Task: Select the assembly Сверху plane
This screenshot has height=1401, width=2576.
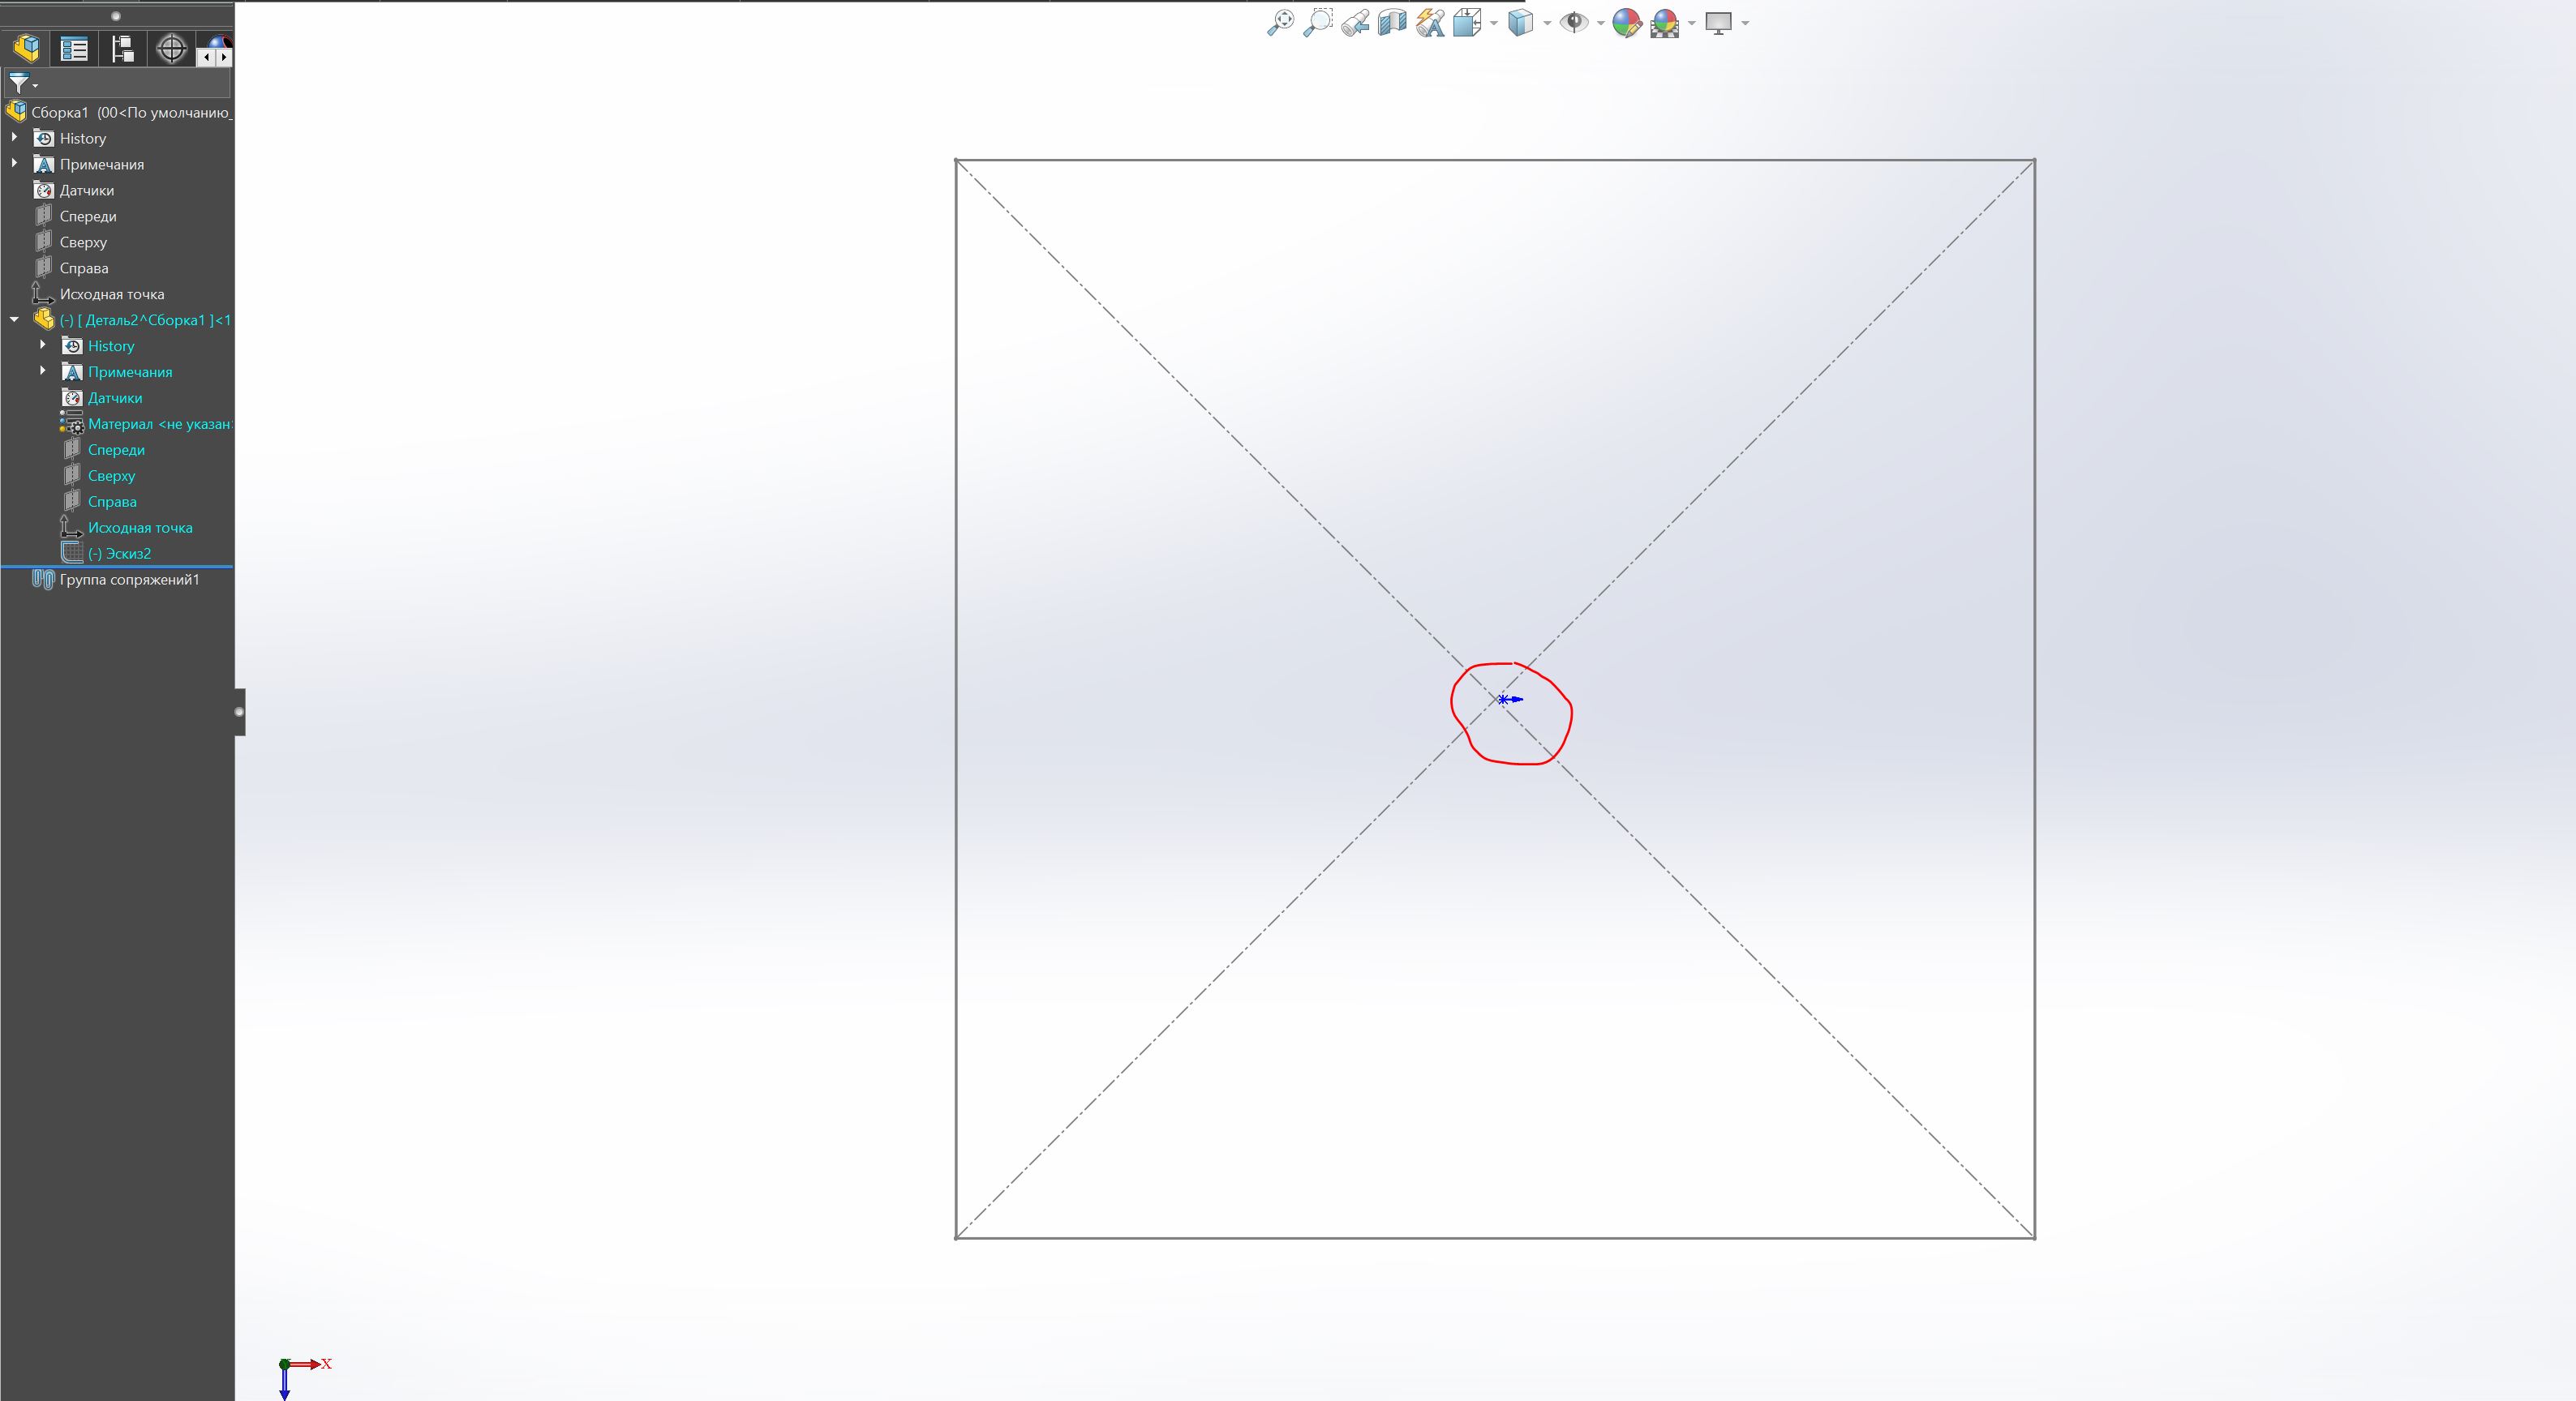Action: click(82, 243)
